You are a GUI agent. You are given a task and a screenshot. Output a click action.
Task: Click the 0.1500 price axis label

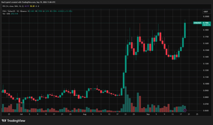pos(206,50)
